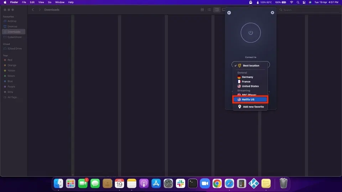Click Add new favorite

[x=250, y=107]
